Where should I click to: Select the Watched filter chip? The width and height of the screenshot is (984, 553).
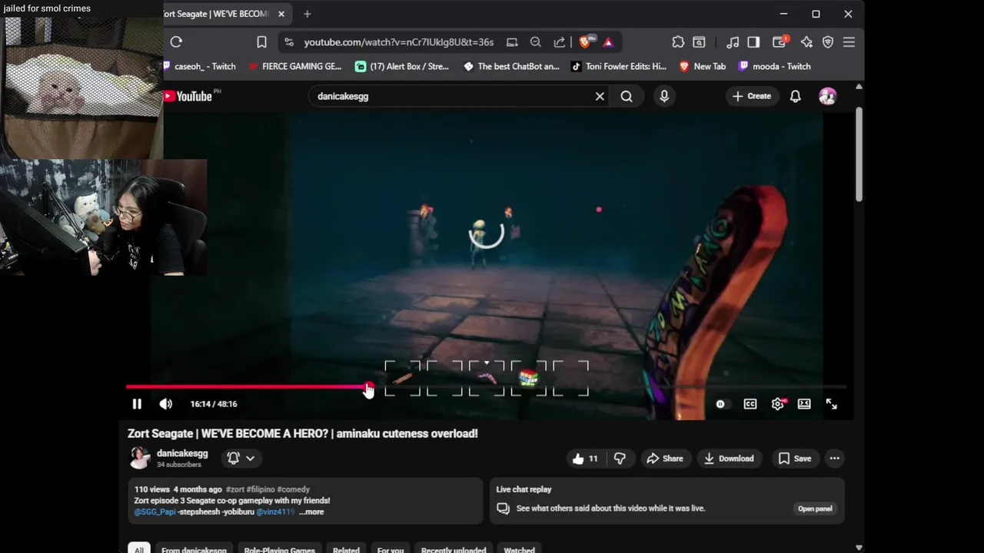(x=519, y=550)
